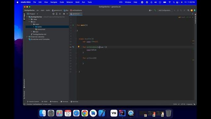211x119 pixels.
Task: Open Calendar from the Dock
Action: pyautogui.click(x=68, y=113)
